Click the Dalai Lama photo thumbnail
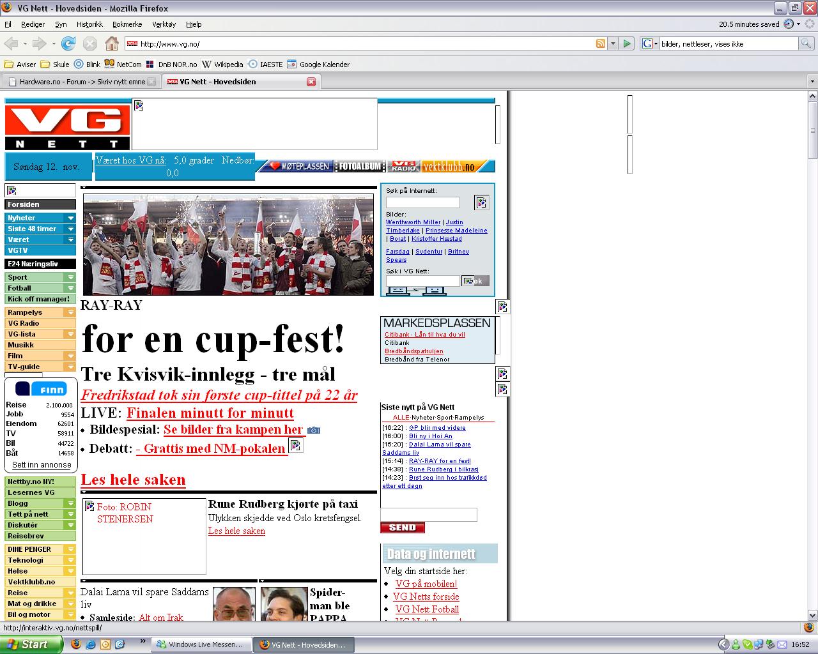Viewport: 818px width, 654px height. pyautogui.click(x=233, y=604)
